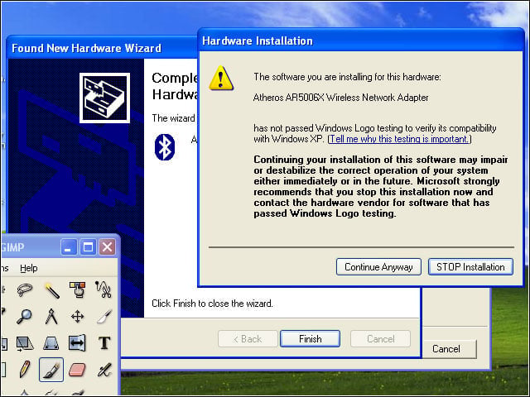The image size is (530, 397).
Task: Choose the Pencil tool
Action: (25, 369)
